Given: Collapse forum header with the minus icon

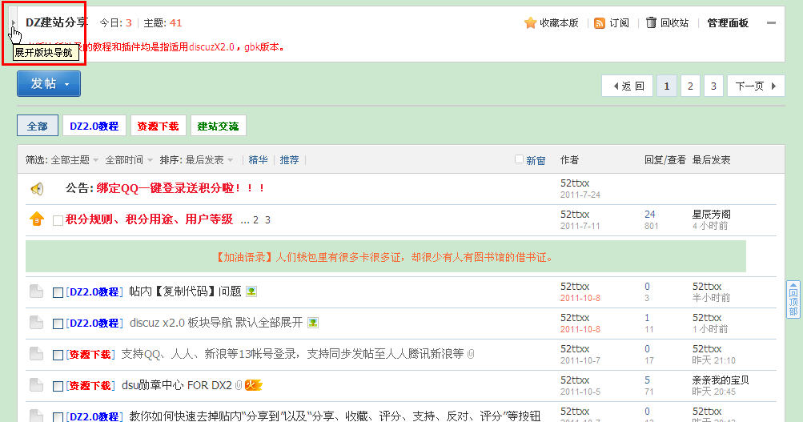Looking at the screenshot, I should click(771, 23).
